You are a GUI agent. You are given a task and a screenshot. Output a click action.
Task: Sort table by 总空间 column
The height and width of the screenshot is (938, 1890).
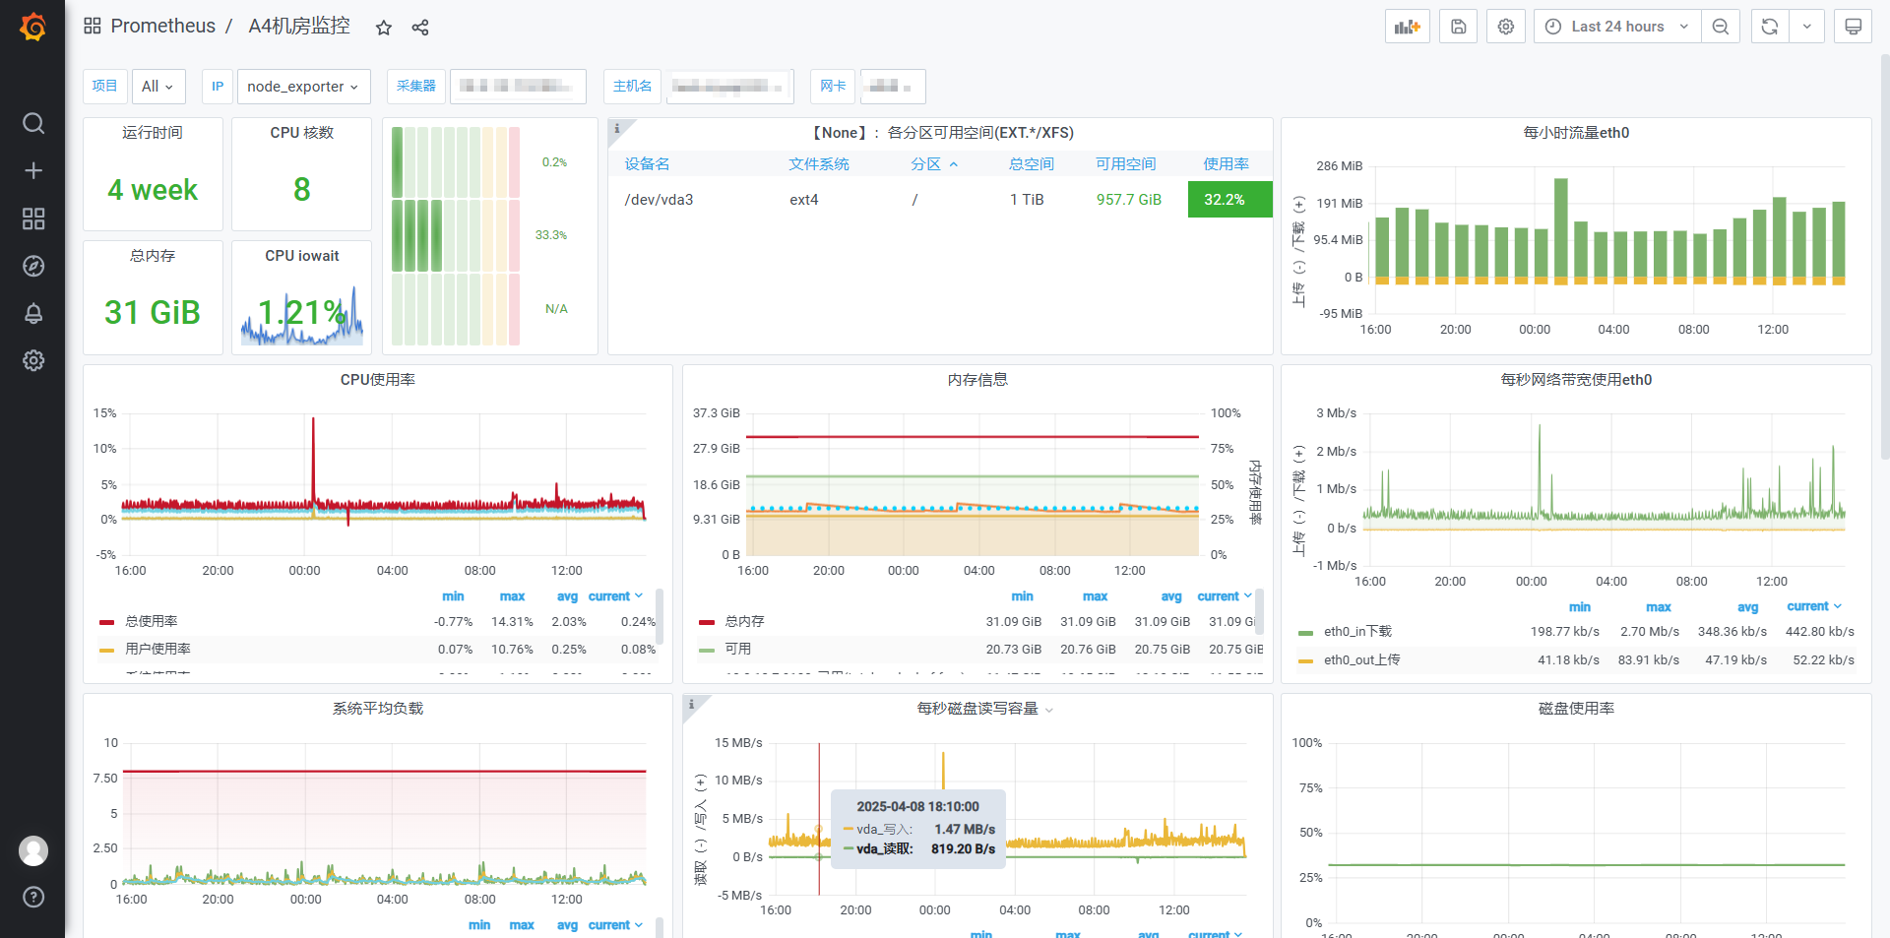(x=1031, y=164)
